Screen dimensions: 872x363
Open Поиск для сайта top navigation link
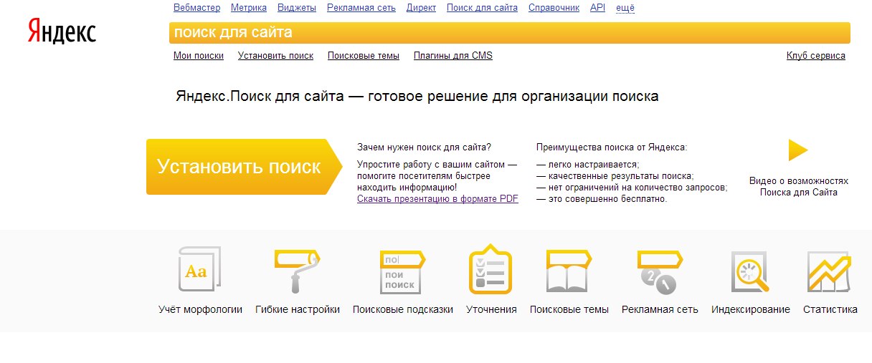point(482,8)
